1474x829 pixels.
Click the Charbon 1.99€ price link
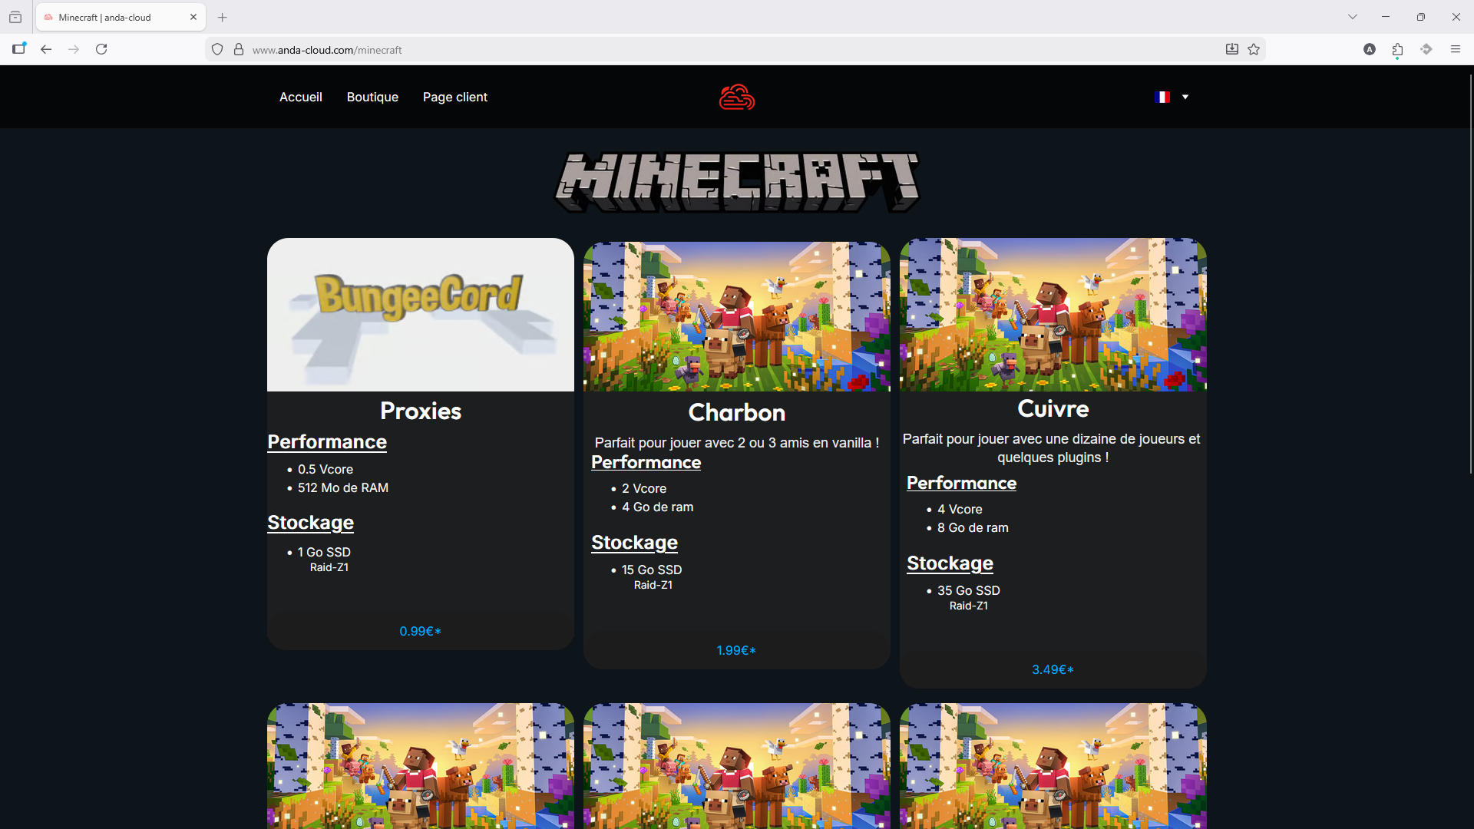tap(736, 650)
